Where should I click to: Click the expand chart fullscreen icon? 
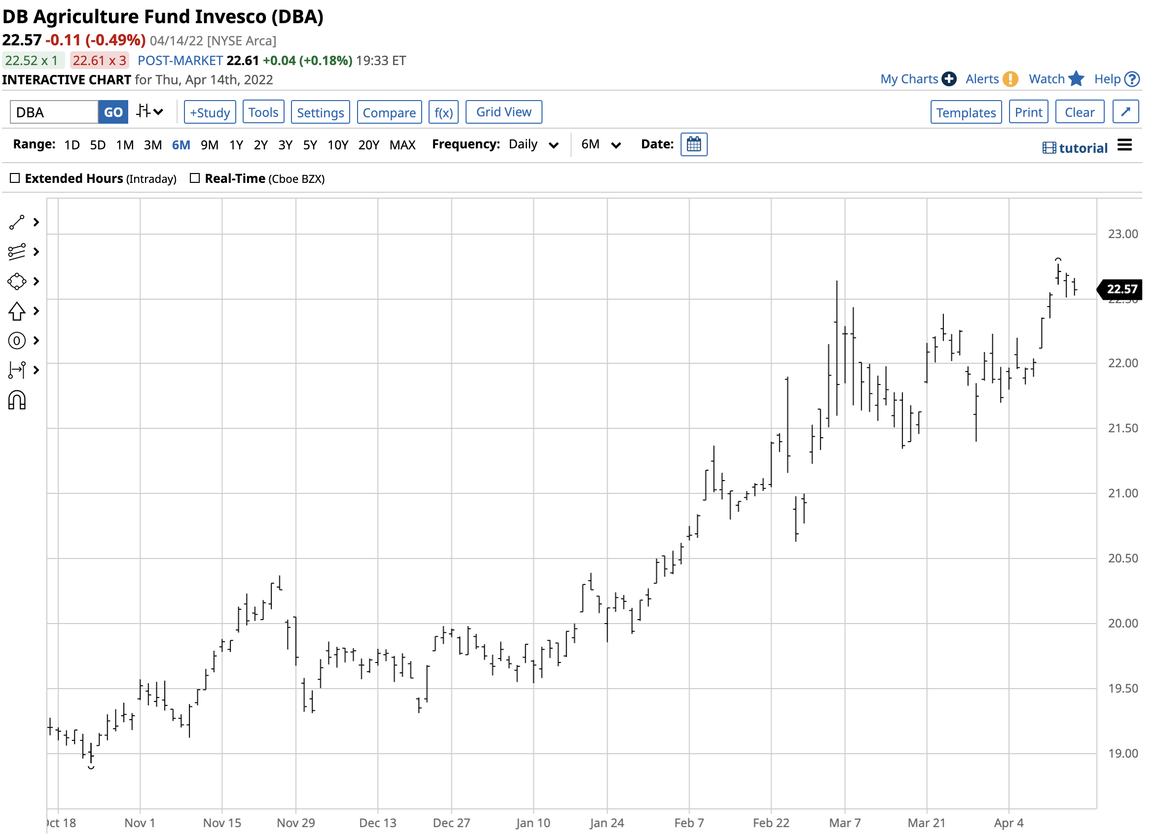coord(1126,112)
